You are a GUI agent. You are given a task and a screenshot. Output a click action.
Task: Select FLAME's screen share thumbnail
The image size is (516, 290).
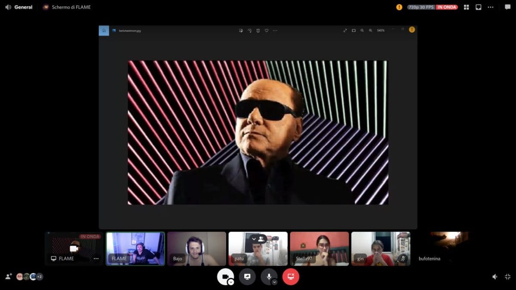click(74, 249)
